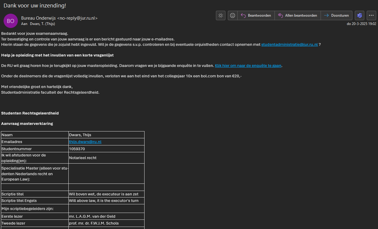Image resolution: width=378 pixels, height=229 pixels.
Task: Toggle the sun icon to switch message background
Action: coord(221,15)
